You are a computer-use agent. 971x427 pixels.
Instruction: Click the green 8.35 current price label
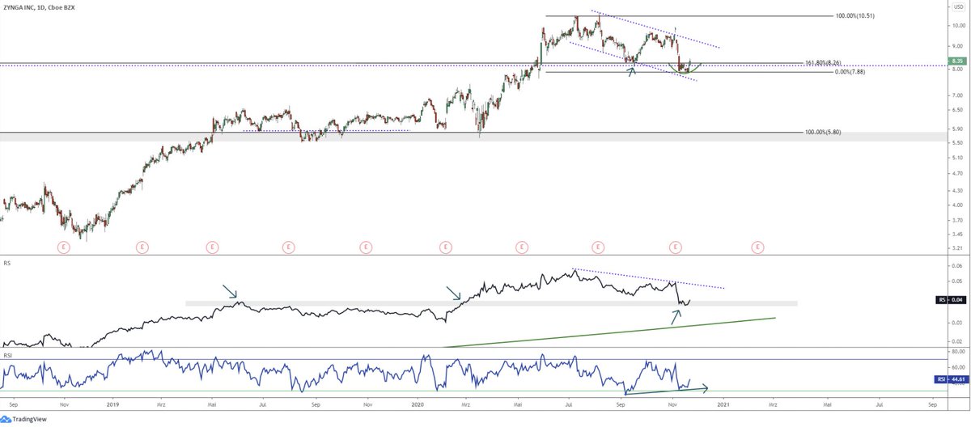click(x=957, y=61)
